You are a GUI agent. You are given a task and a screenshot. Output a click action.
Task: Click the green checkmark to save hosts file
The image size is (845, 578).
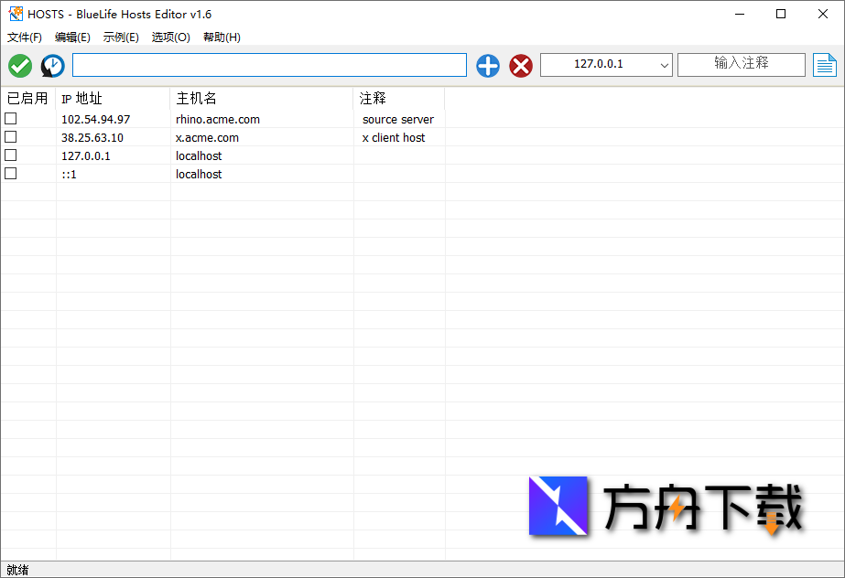click(x=19, y=65)
